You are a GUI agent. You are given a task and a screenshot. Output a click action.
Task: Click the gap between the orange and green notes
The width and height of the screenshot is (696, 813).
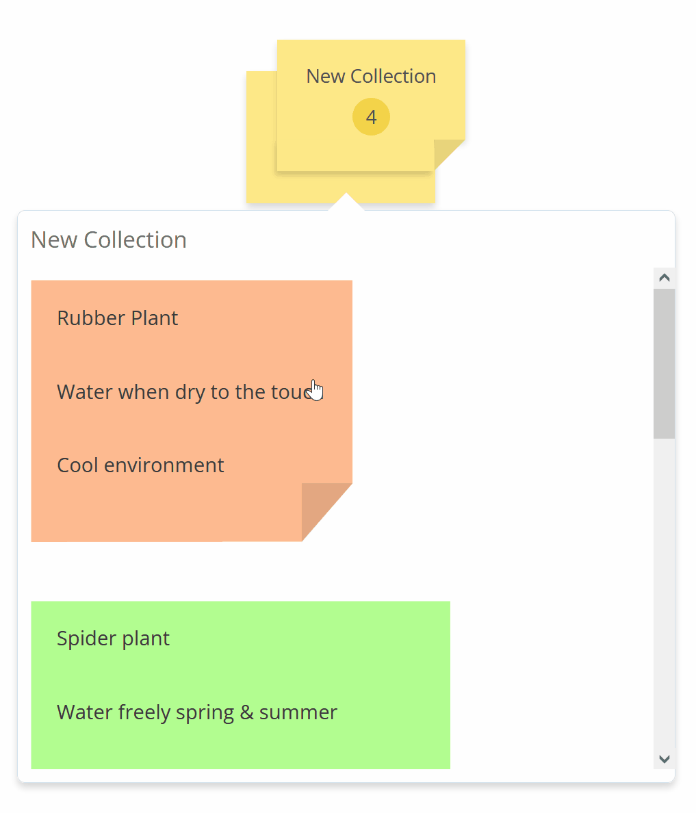(x=240, y=571)
